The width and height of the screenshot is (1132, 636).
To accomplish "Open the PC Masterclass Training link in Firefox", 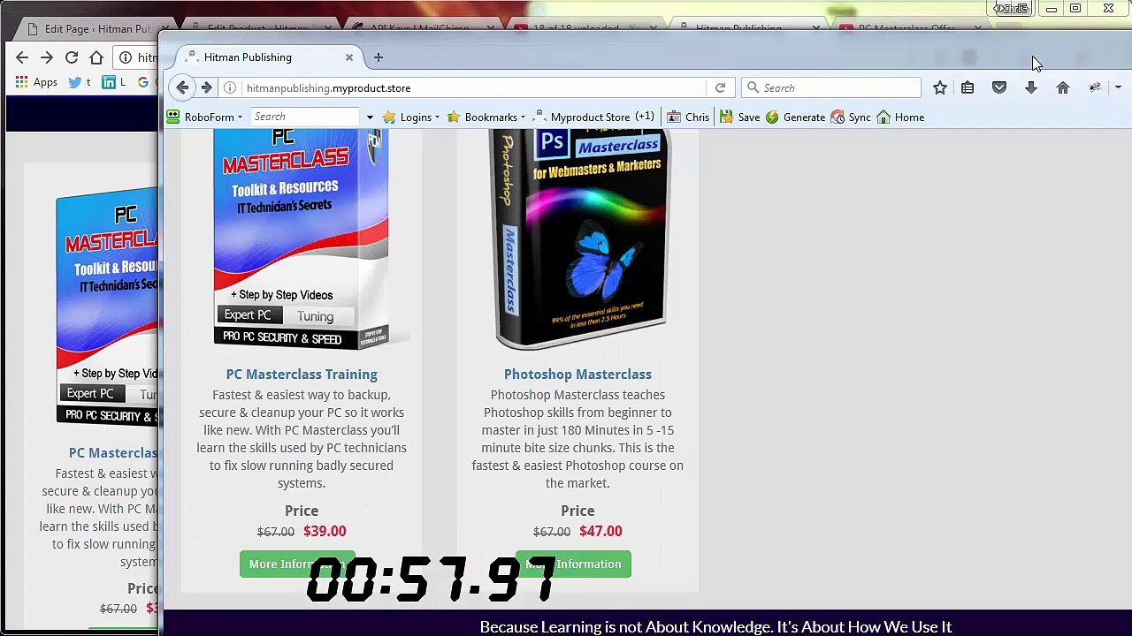I will tap(302, 375).
